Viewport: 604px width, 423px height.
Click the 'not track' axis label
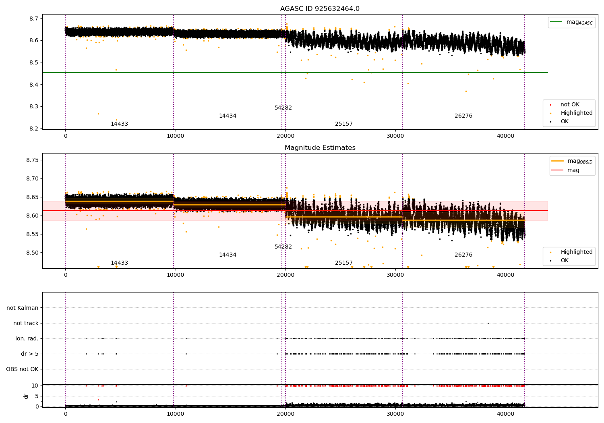tap(26, 323)
